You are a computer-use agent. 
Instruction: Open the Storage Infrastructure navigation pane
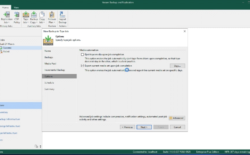(21, 126)
